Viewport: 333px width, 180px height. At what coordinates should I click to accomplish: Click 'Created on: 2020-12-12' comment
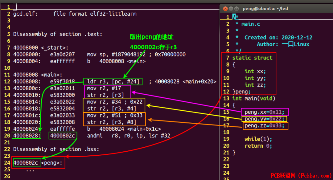[278, 38]
